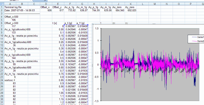Click the chart's left edge resize handle
204x105 pixels.
92,65
